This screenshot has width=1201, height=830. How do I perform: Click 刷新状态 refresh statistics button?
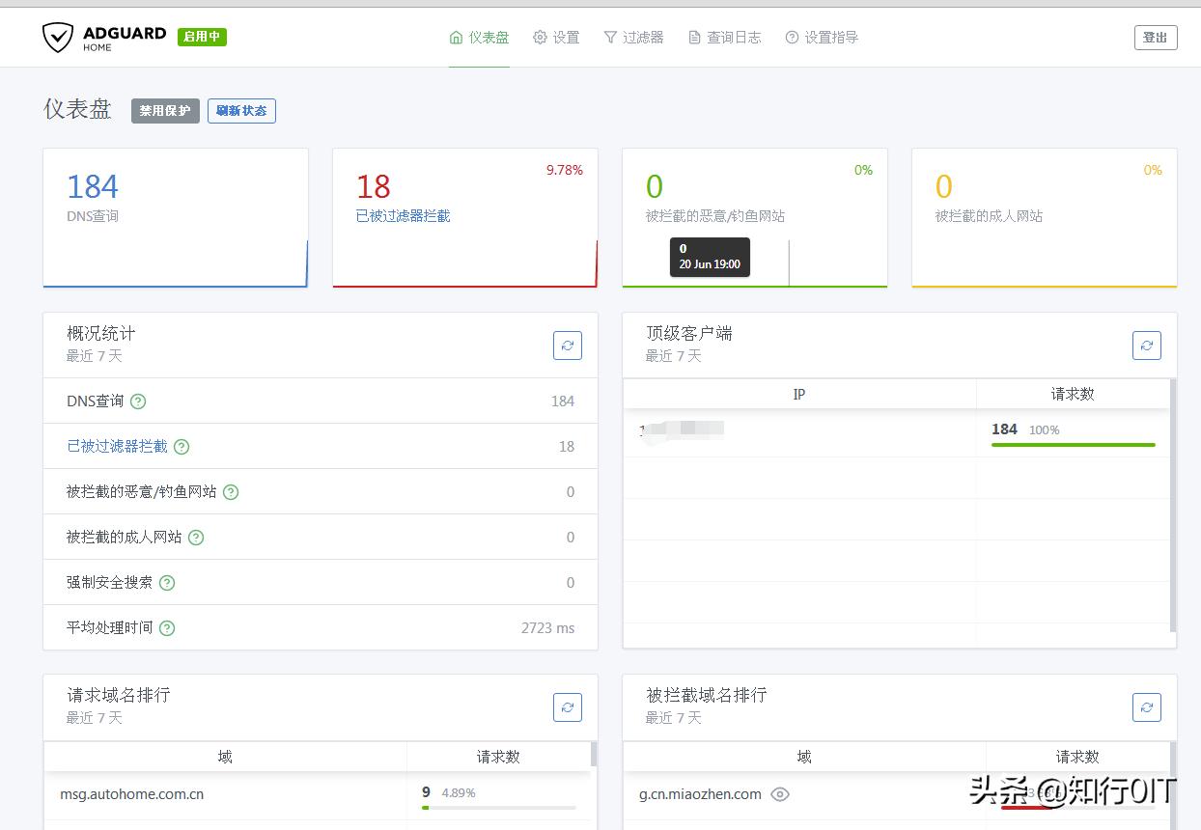[x=241, y=111]
